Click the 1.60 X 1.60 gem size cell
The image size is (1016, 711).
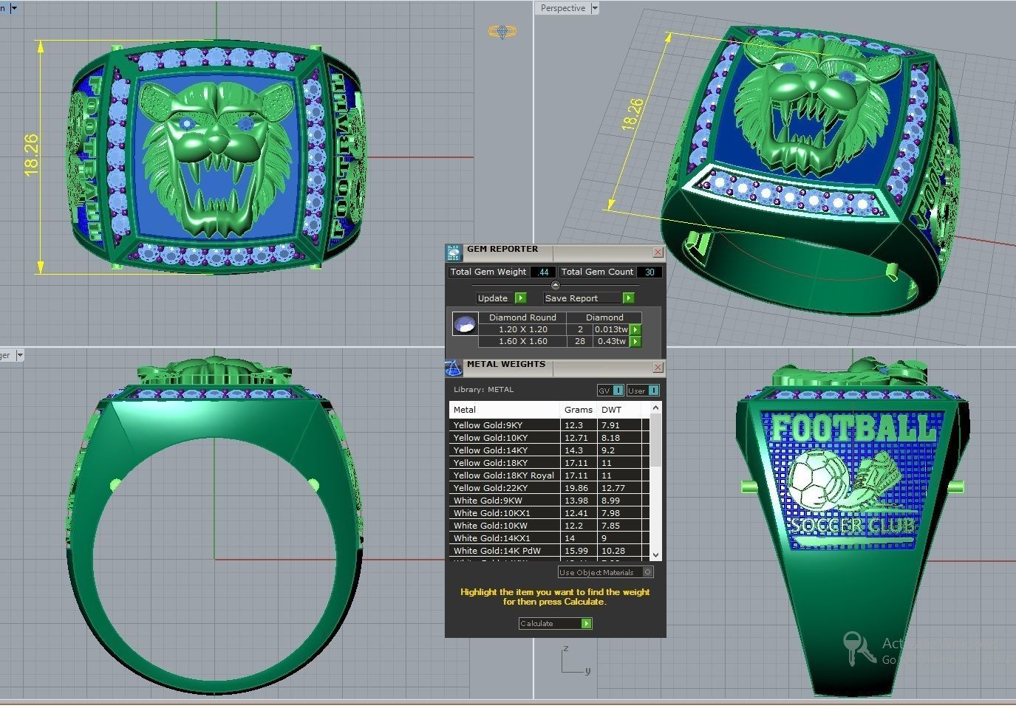point(522,341)
